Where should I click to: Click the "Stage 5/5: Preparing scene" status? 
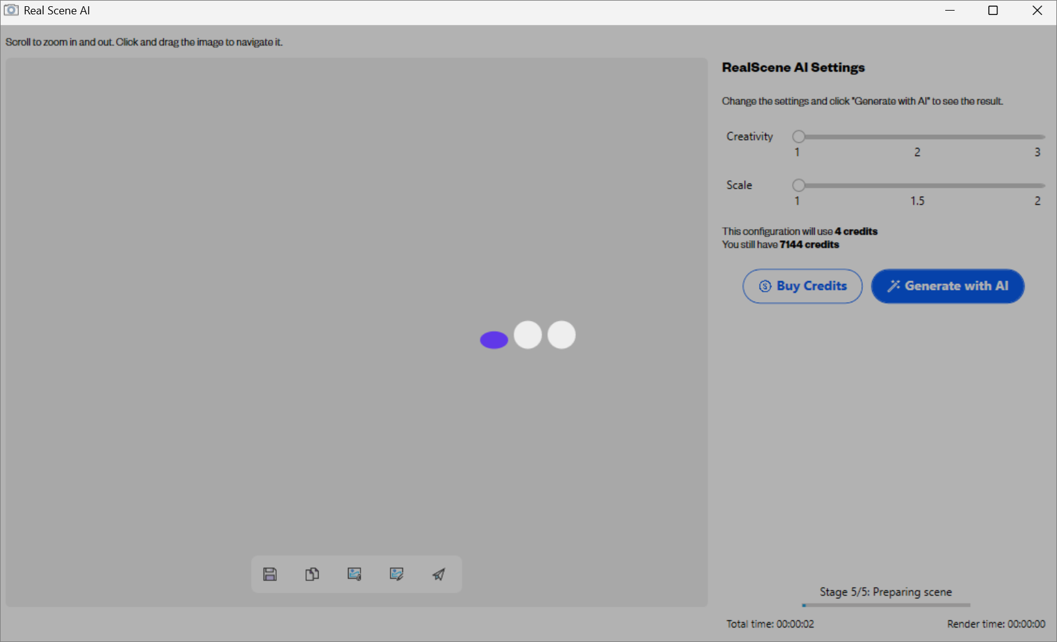click(x=886, y=592)
